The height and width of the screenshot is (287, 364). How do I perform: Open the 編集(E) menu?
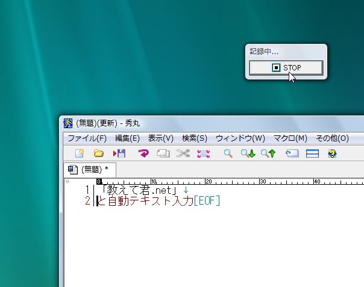click(127, 138)
